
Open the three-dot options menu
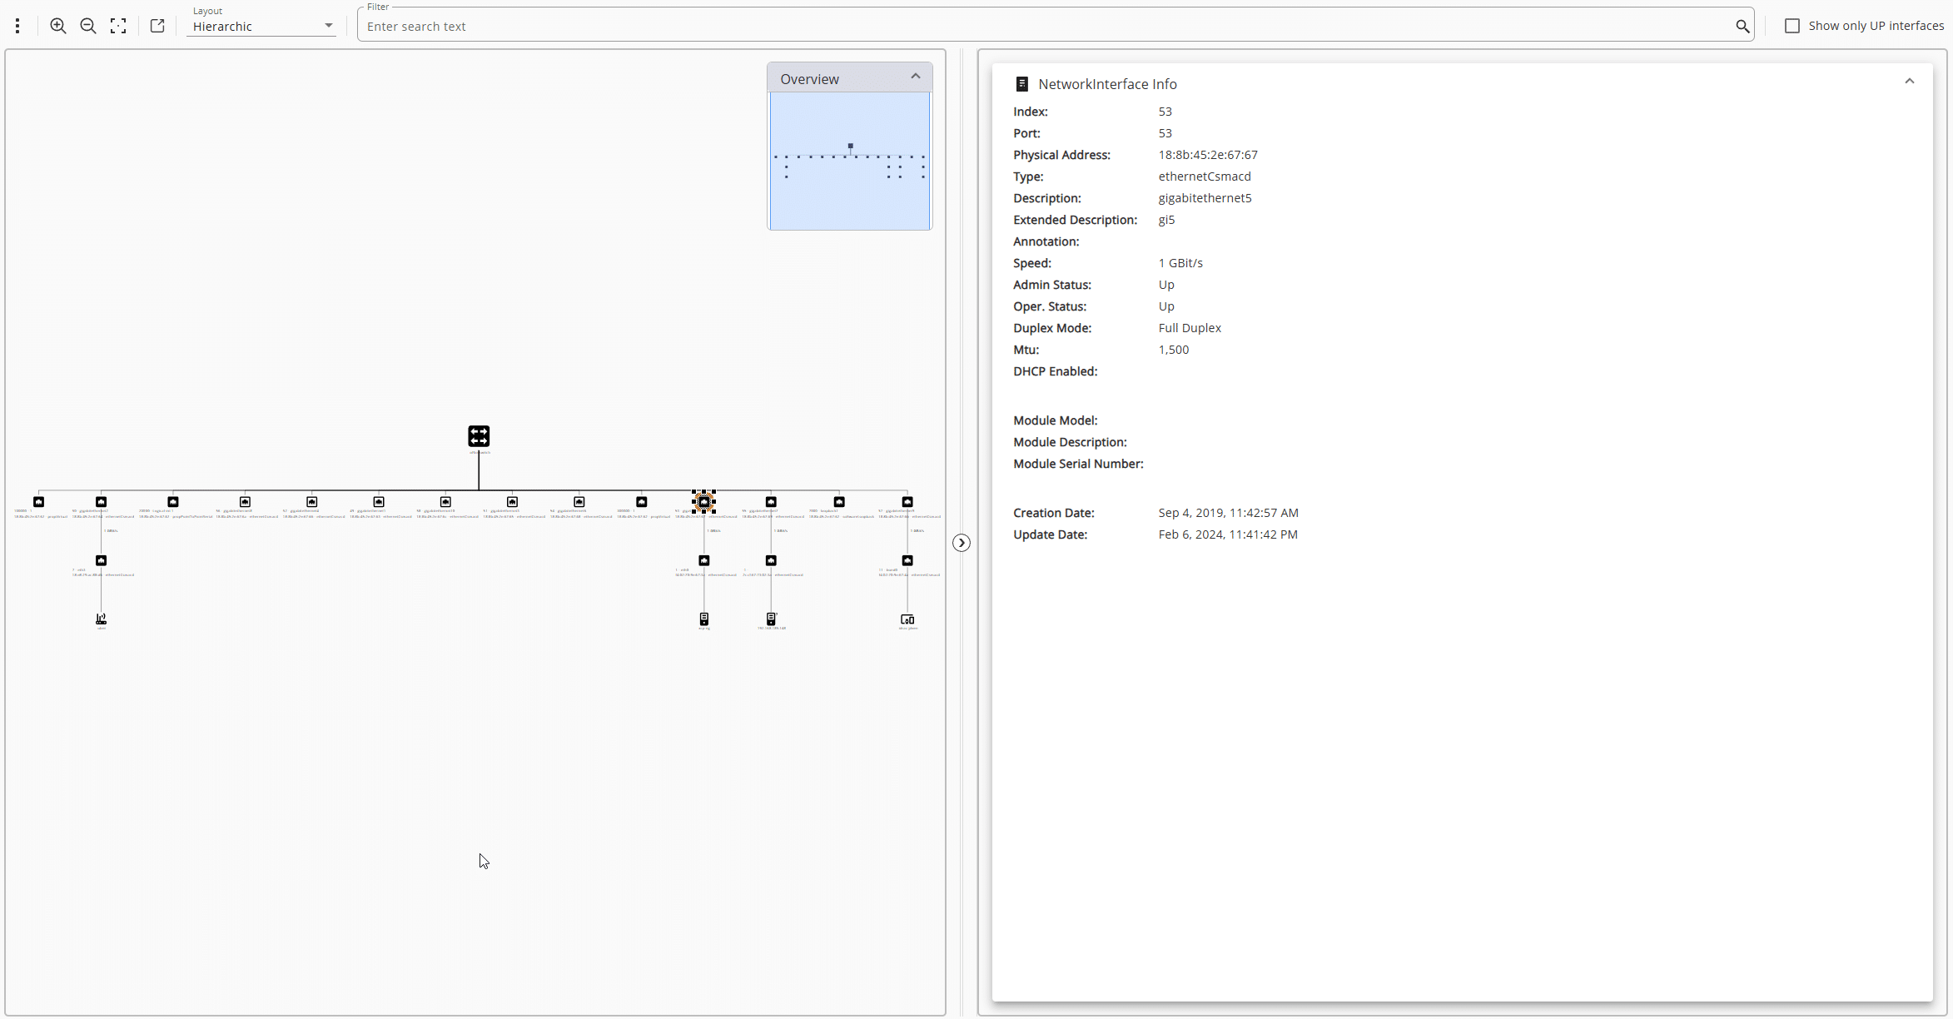pos(17,26)
